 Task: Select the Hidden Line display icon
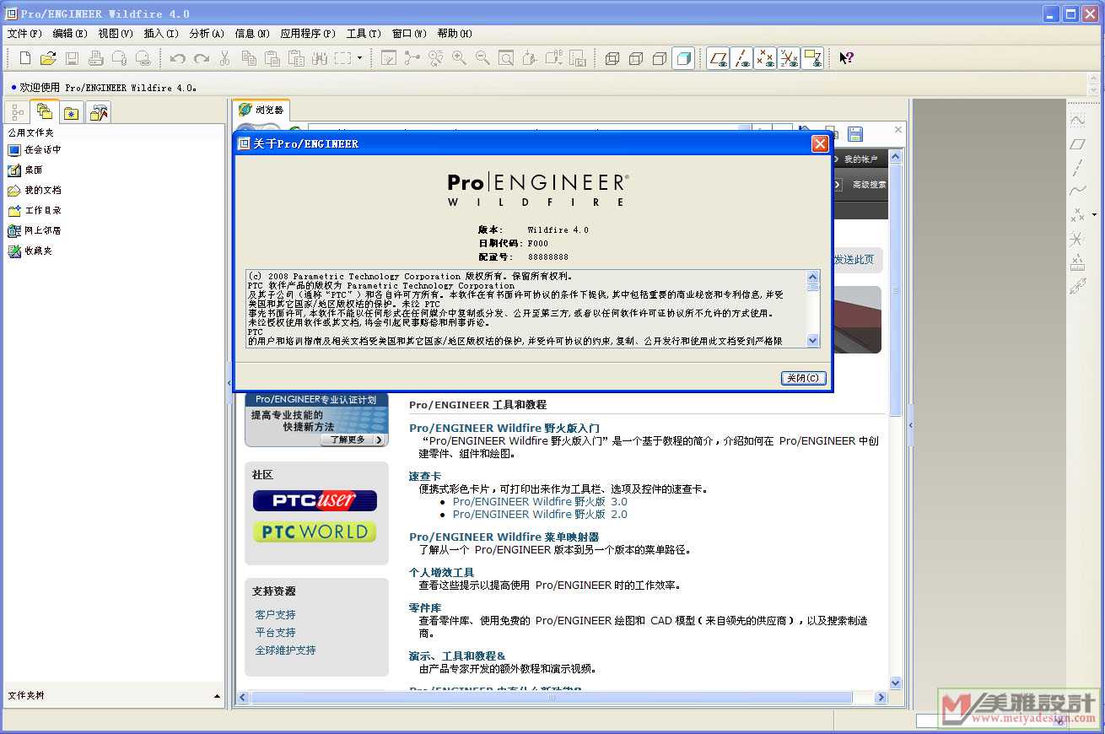tap(636, 58)
